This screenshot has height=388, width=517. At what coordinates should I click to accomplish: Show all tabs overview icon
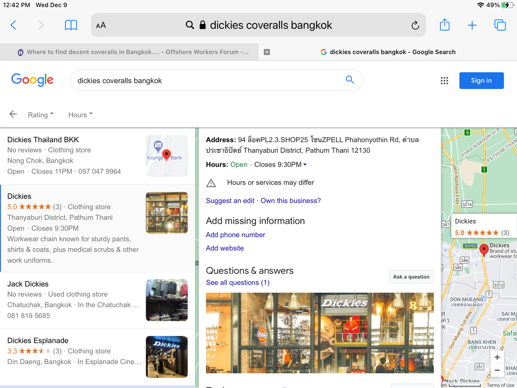point(500,25)
